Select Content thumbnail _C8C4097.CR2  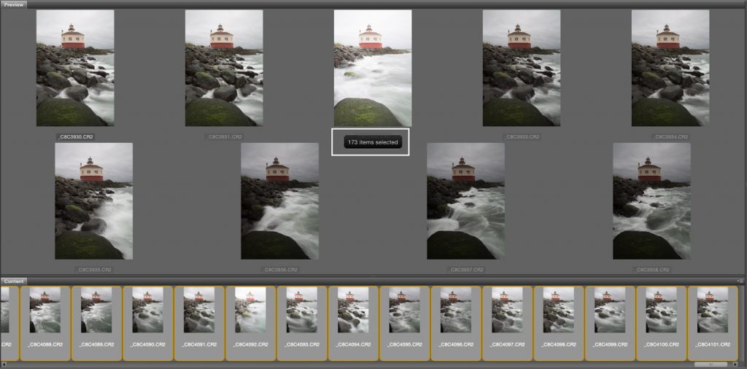tap(508, 323)
